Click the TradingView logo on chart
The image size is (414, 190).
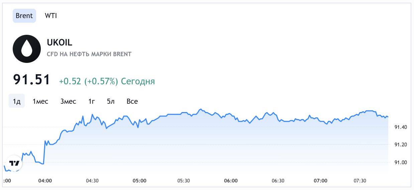click(14, 163)
